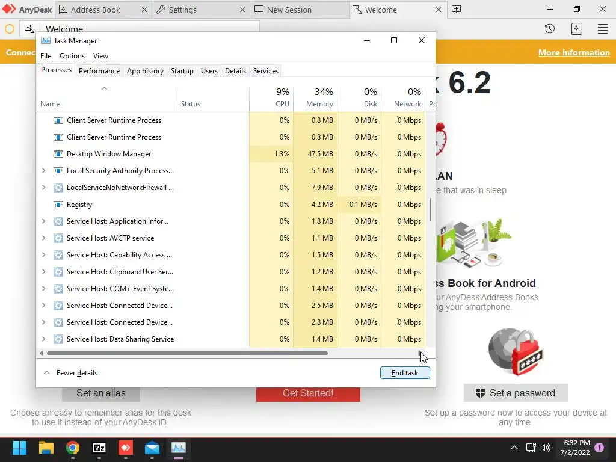Open the notification badge in taskbar

[x=599, y=448]
